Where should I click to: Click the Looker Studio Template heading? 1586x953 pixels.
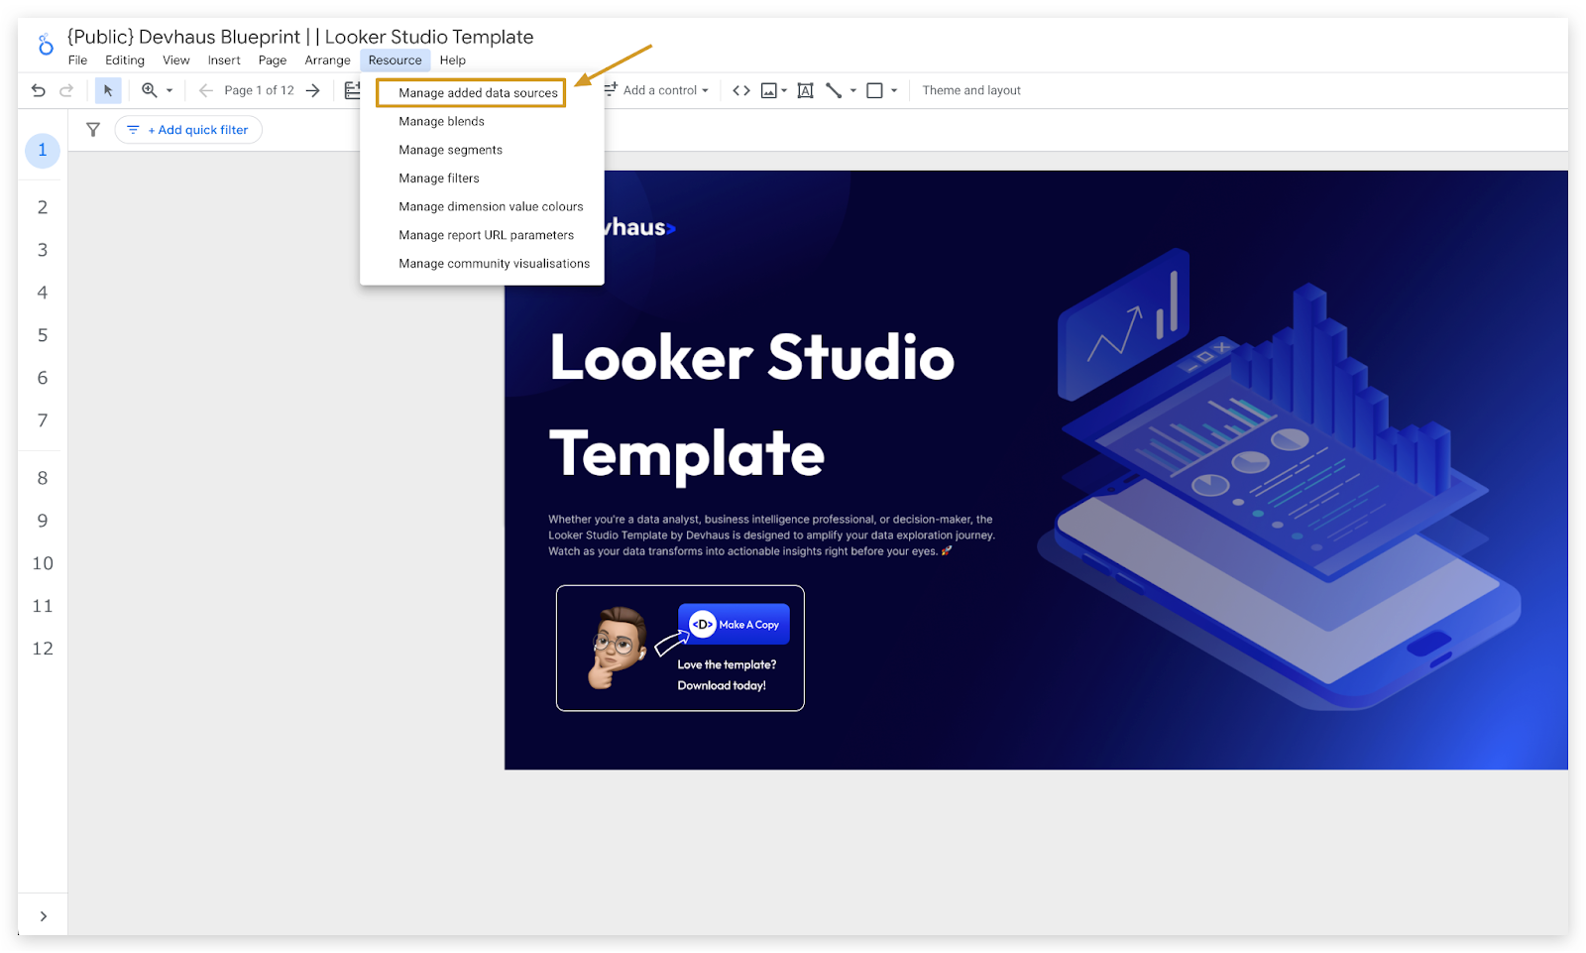click(751, 406)
